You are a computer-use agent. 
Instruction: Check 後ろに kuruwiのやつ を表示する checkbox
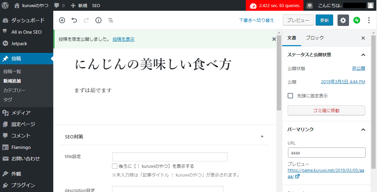tap(115, 166)
